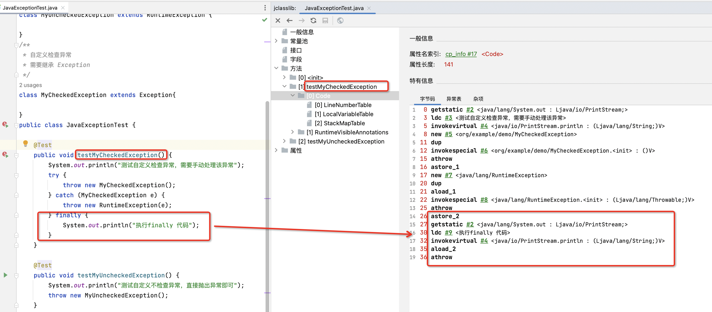Expand the 常量池 tree node
Image resolution: width=712 pixels, height=312 pixels.
pos(276,41)
